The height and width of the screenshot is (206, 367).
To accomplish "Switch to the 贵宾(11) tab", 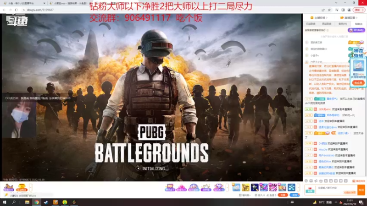I will coord(342,24).
